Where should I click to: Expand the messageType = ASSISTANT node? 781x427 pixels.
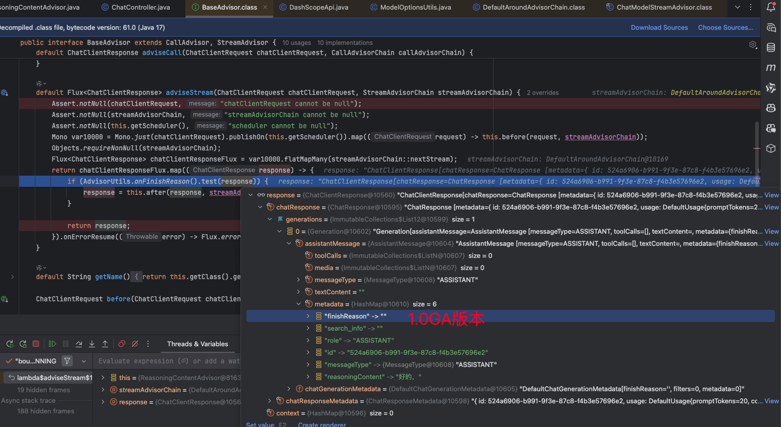click(x=299, y=280)
